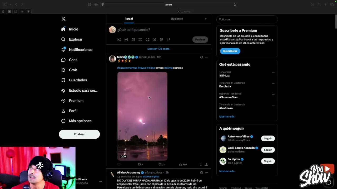This screenshot has height=189, width=337.
Task: View analytics of the Mexx post
Action: [183, 164]
